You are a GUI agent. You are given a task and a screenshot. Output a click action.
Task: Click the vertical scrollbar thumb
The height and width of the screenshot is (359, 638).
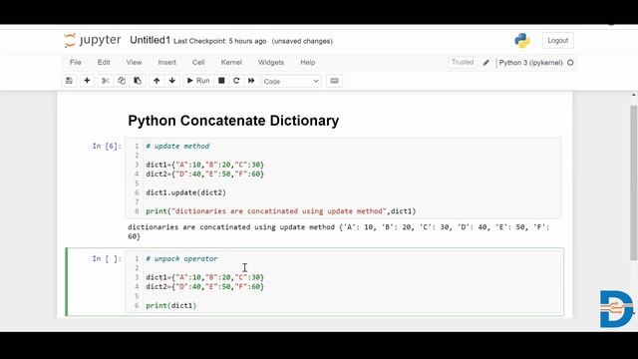click(634, 182)
